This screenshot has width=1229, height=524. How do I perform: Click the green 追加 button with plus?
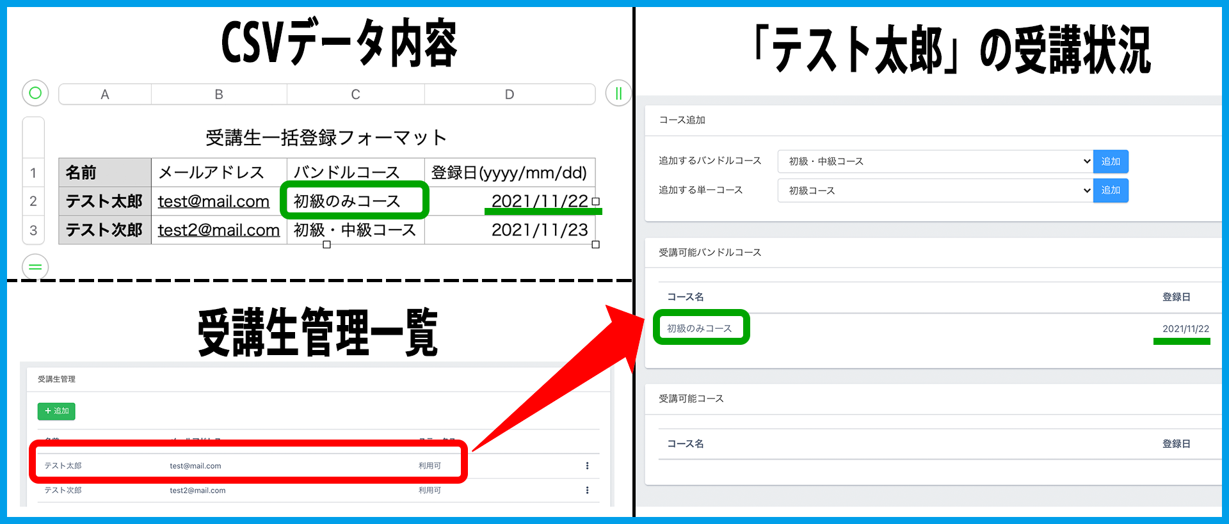(56, 411)
